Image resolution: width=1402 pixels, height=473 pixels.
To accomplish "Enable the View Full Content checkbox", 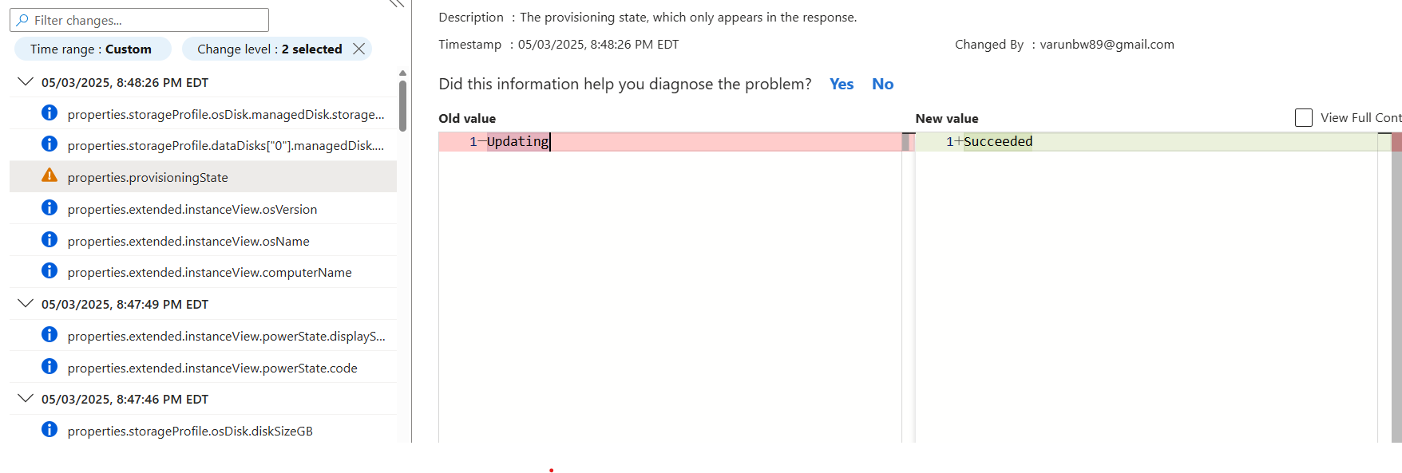I will (x=1303, y=118).
